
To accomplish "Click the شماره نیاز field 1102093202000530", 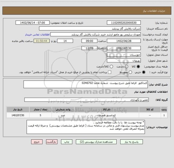I will click(124, 23).
